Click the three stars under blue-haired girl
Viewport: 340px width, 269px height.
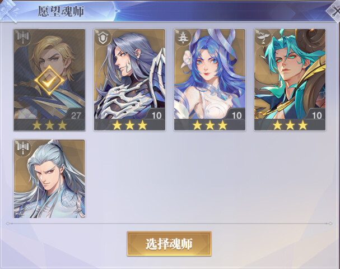209,125
